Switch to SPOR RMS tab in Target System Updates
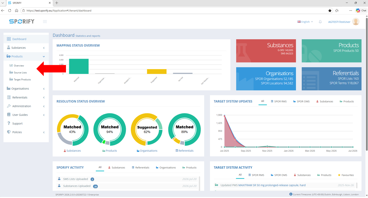This screenshot has width=368, height=198. (279, 101)
